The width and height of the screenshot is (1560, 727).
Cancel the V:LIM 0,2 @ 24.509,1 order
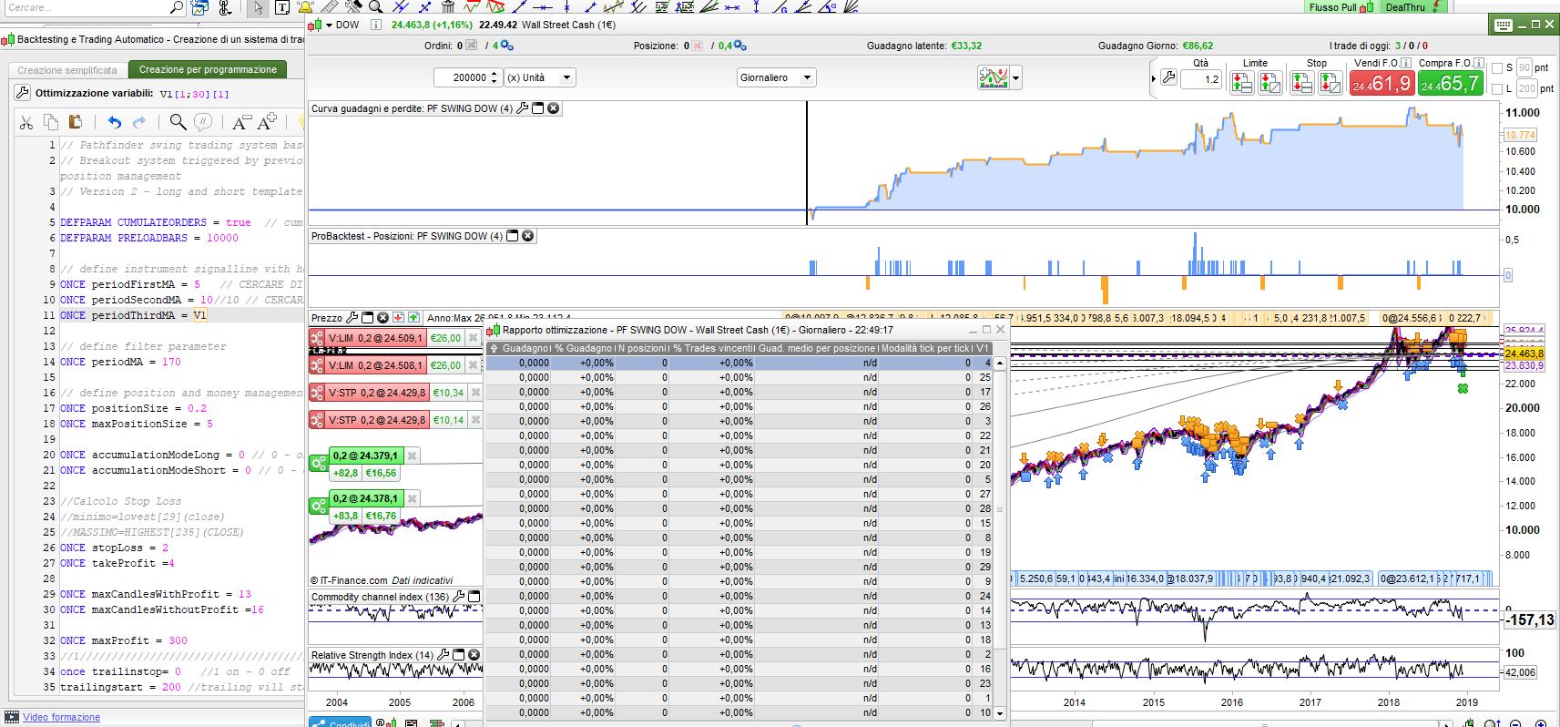pyautogui.click(x=473, y=338)
